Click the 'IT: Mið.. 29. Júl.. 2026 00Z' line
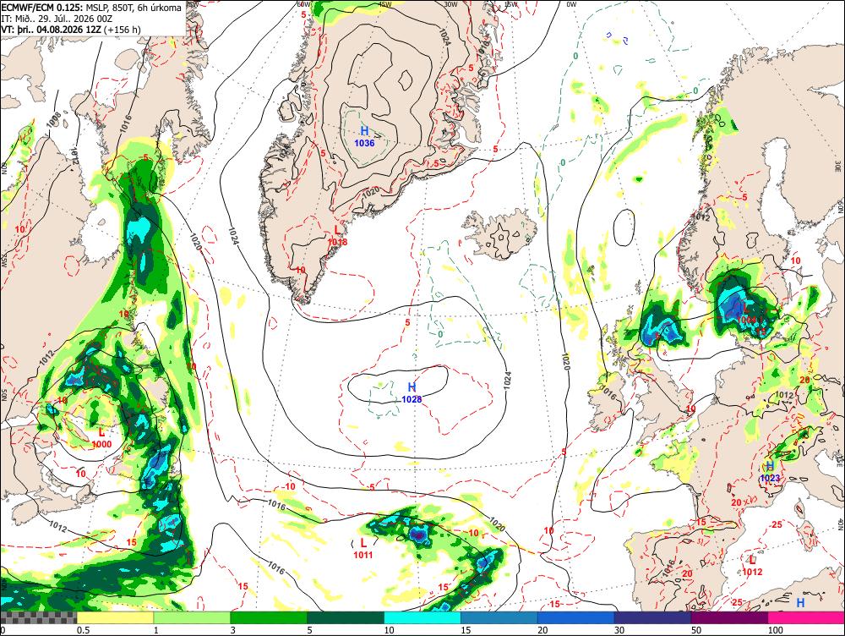This screenshot has height=636, width=845. (56, 19)
